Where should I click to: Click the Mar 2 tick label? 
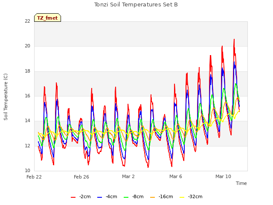pyautogui.click(x=128, y=176)
